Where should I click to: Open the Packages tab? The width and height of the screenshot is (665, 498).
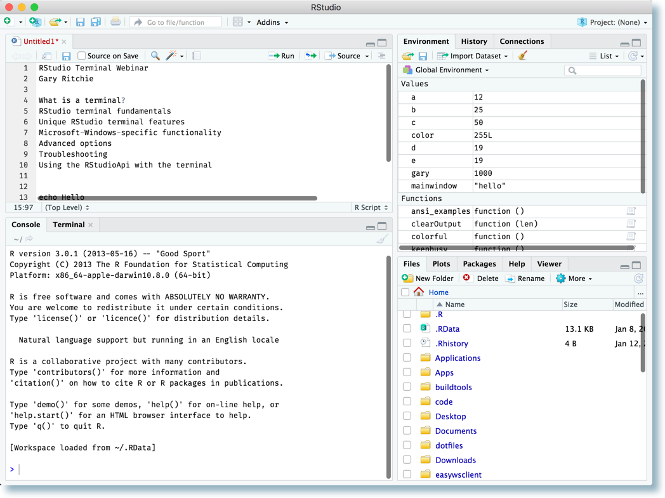479,264
